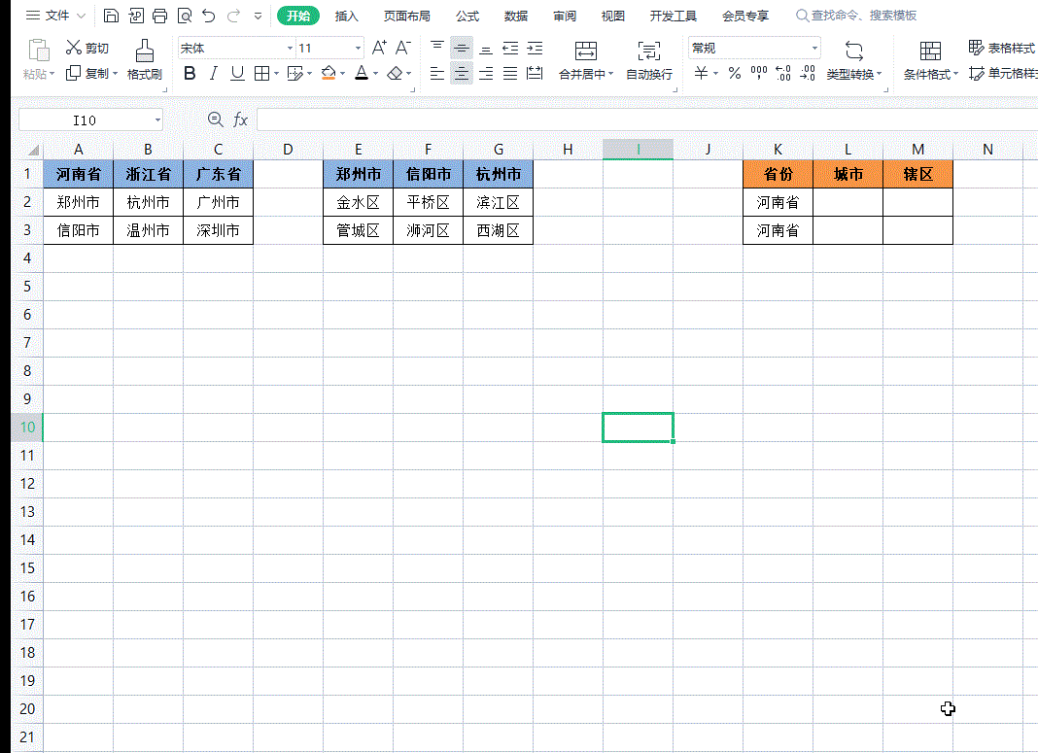Redo the last action
Image resolution: width=1038 pixels, height=753 pixels.
(233, 16)
